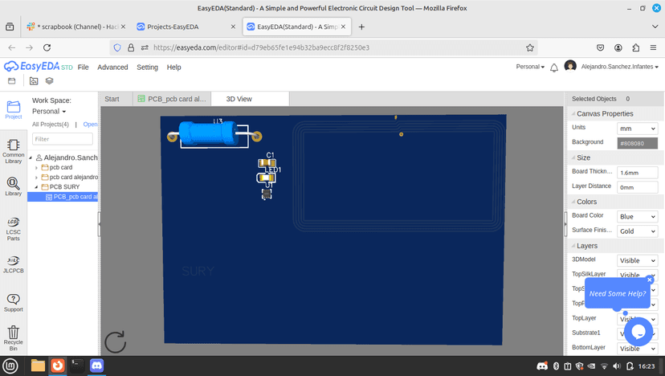Switch to the PCB_pcb card tab

[172, 99]
